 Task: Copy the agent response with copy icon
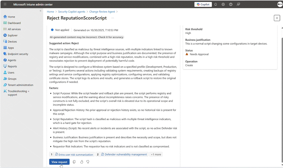point(74,162)
